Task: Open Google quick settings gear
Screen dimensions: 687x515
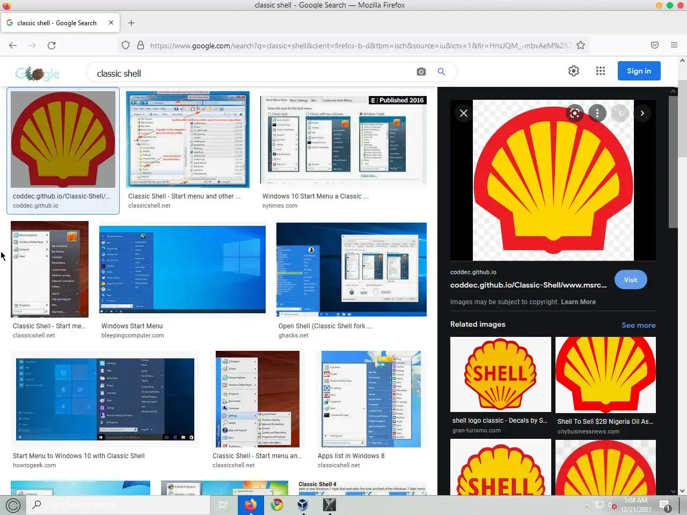Action: pyautogui.click(x=574, y=71)
